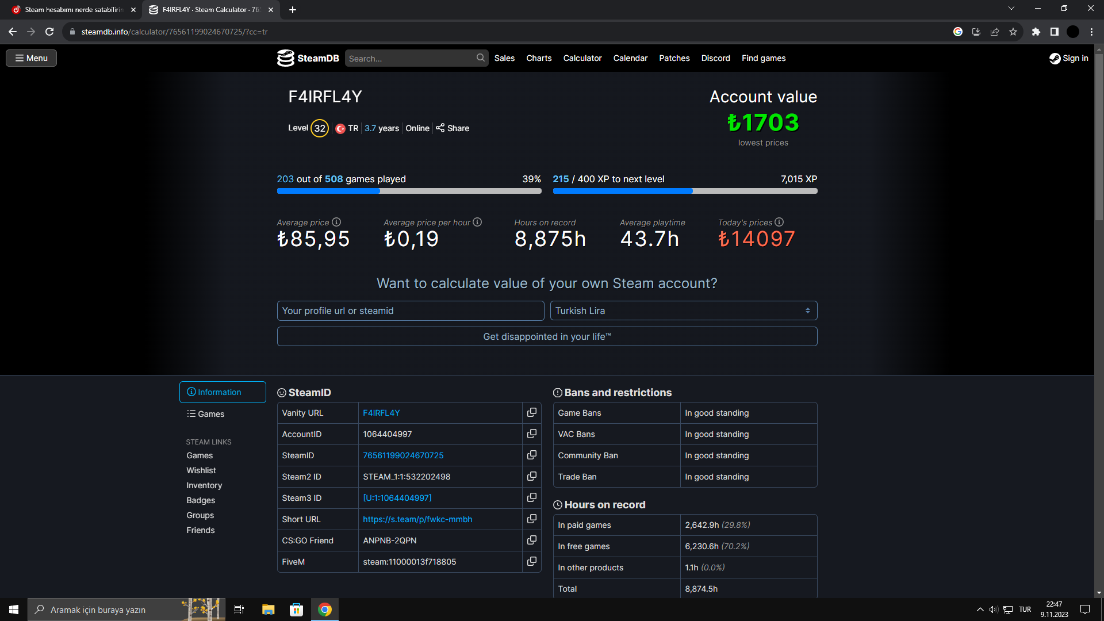Open Groups under Steam Links
Viewport: 1104px width, 621px height.
200,515
